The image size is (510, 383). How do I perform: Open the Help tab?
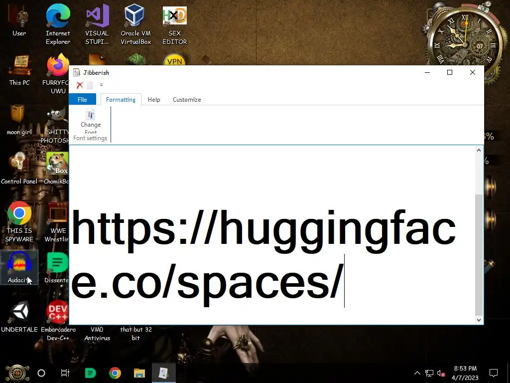pyautogui.click(x=154, y=99)
